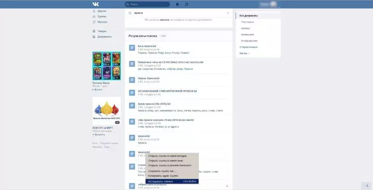Click chat widget icon at bottom right

(367, 186)
